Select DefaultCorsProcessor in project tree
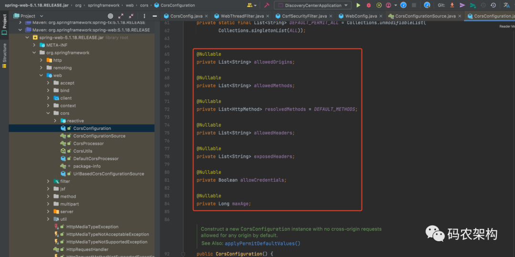 point(96,158)
